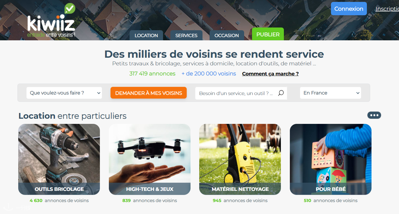Open the SERVICES tab

(x=186, y=35)
